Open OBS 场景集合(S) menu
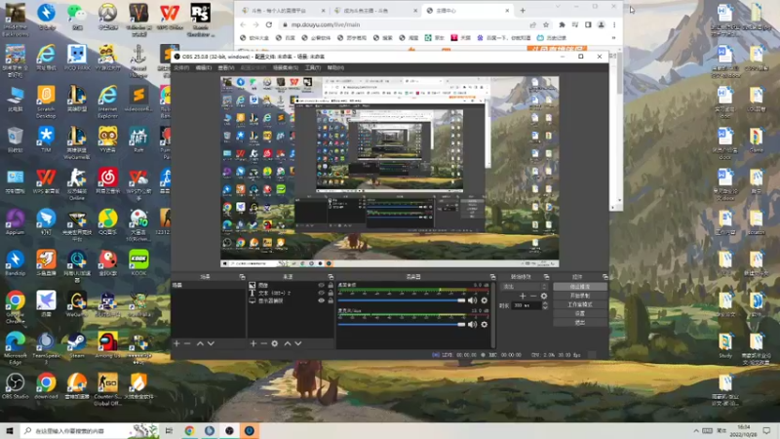 click(x=285, y=67)
